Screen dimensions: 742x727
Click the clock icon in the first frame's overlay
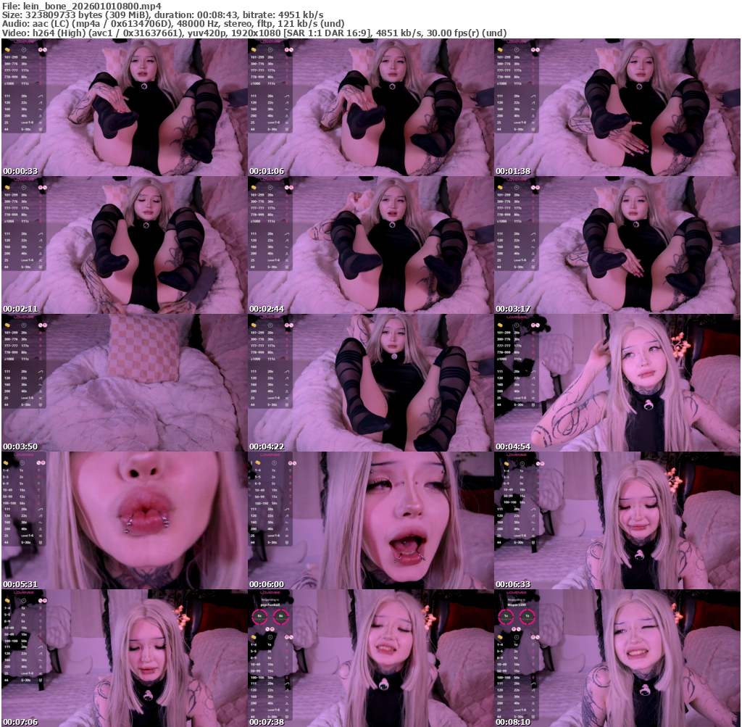23,50
